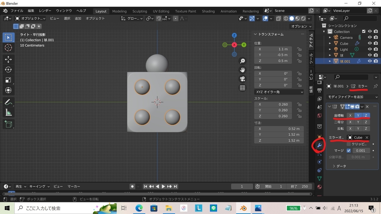Play the animation forward
This screenshot has width=381, height=214.
[163, 186]
